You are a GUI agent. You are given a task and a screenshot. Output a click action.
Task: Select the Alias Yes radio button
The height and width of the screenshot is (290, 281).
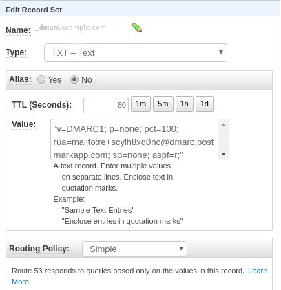[x=41, y=79]
